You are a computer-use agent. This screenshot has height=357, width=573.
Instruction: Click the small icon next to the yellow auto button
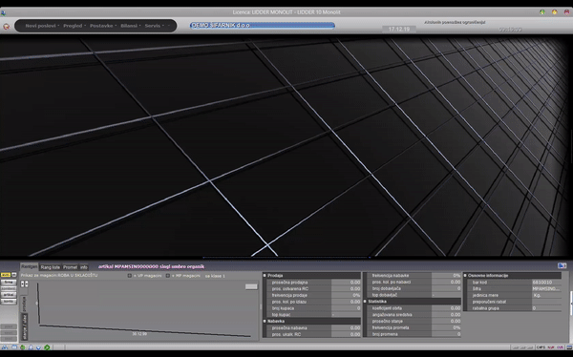tap(14, 275)
